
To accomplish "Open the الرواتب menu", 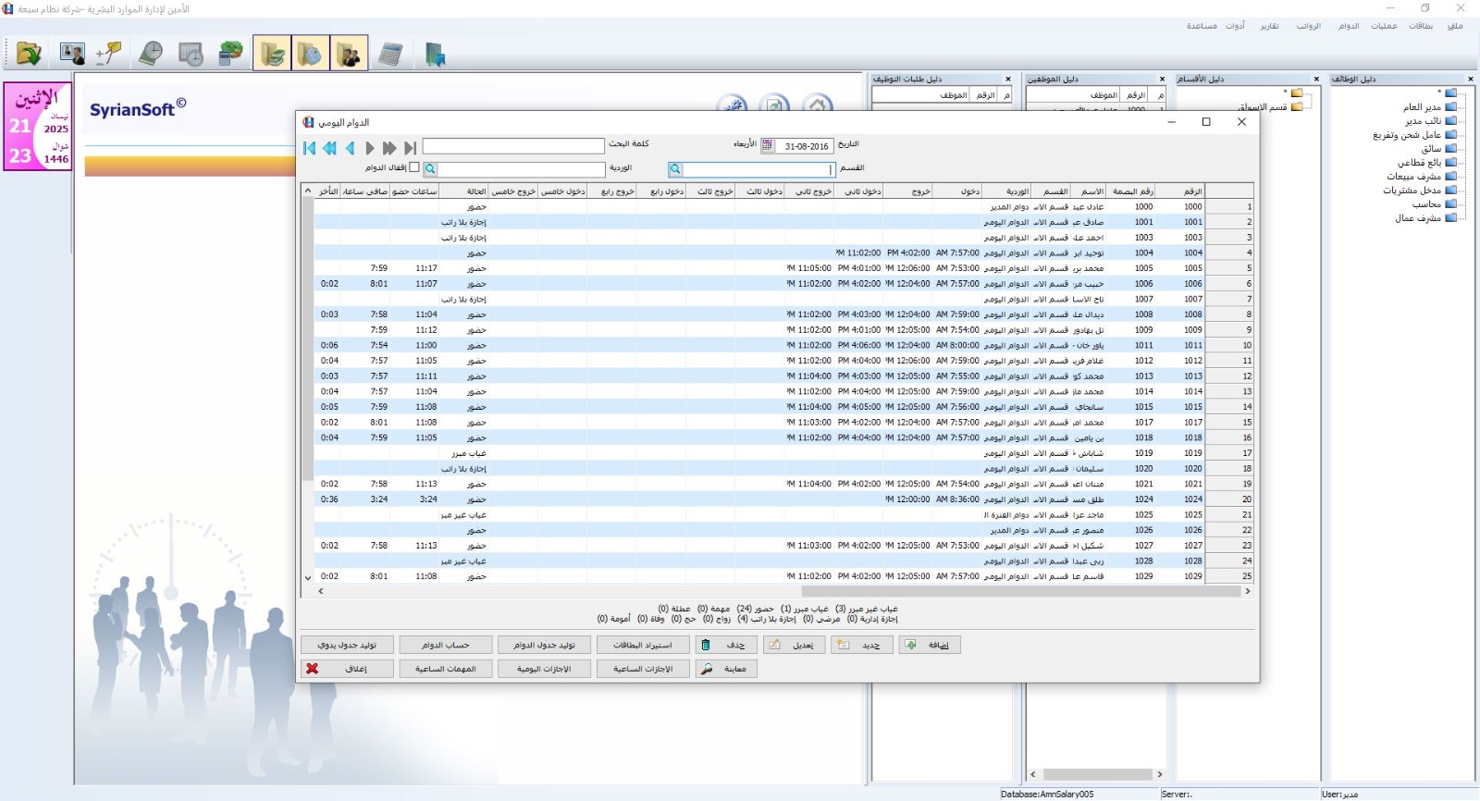I will 1308,26.
